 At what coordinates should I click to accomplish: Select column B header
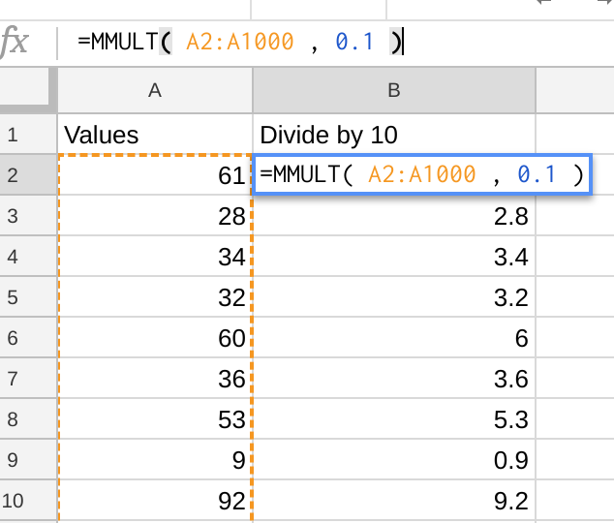[394, 90]
